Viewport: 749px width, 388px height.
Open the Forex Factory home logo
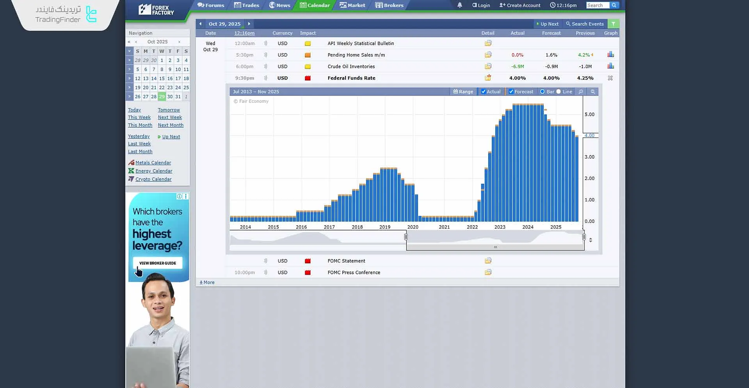[157, 10]
